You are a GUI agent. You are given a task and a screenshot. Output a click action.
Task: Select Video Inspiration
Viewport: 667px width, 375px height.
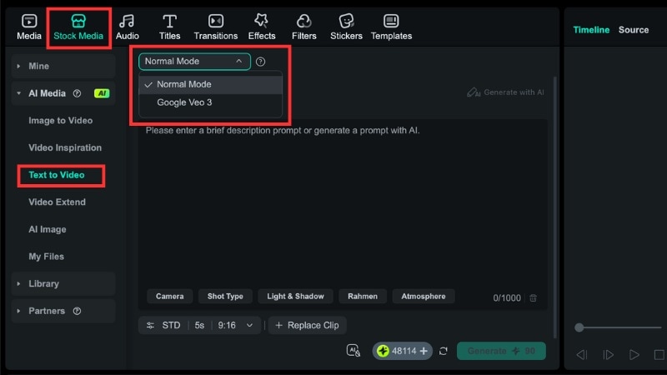[x=65, y=147]
